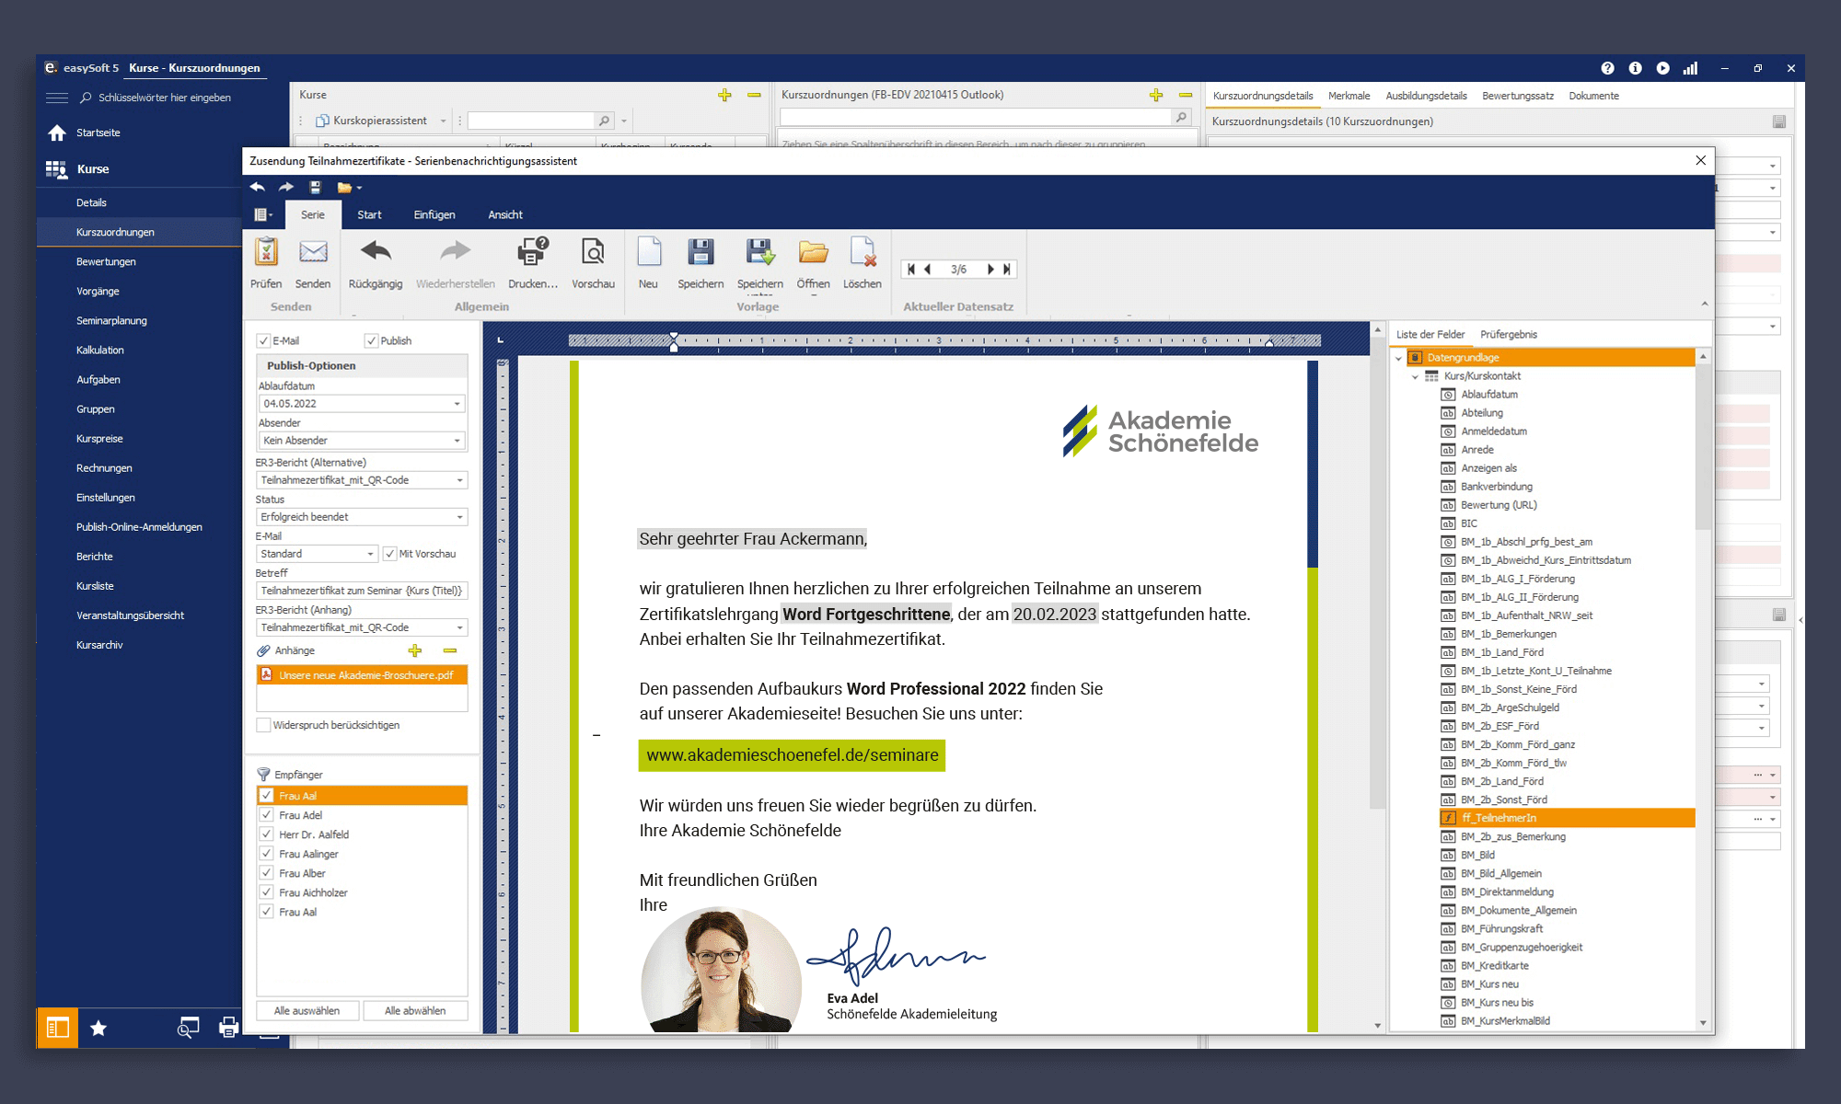Toggle the Publish checkbox
Image resolution: width=1841 pixels, height=1104 pixels.
pyautogui.click(x=371, y=340)
